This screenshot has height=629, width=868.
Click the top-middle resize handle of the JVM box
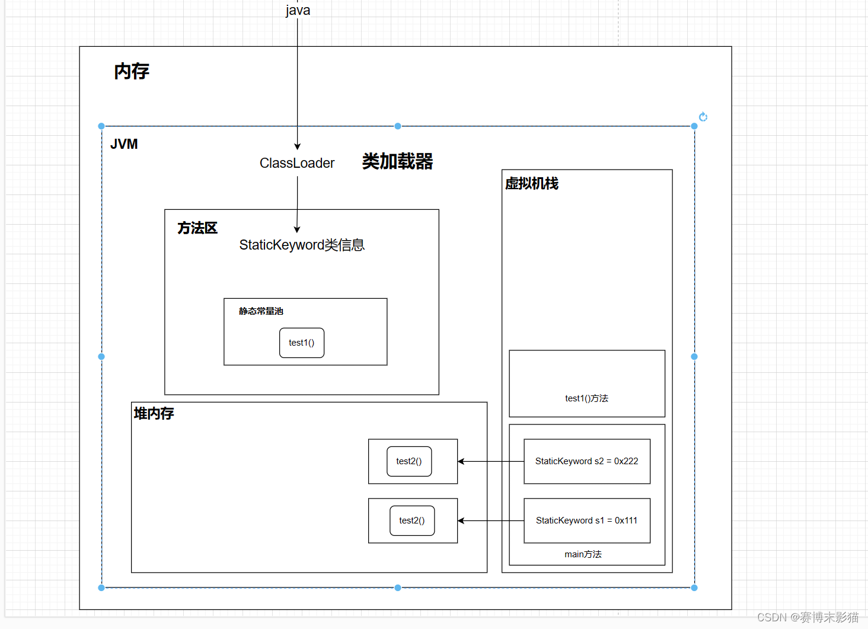398,126
